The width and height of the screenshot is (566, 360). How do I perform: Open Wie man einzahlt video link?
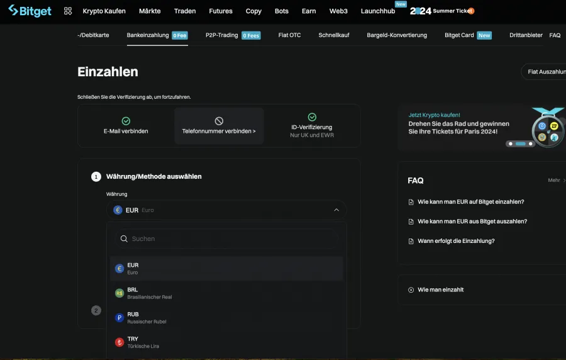440,290
